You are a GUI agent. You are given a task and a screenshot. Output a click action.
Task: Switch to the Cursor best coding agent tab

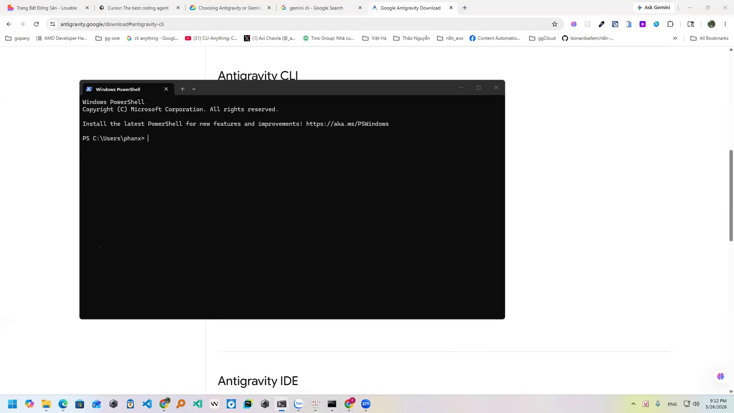click(x=138, y=8)
